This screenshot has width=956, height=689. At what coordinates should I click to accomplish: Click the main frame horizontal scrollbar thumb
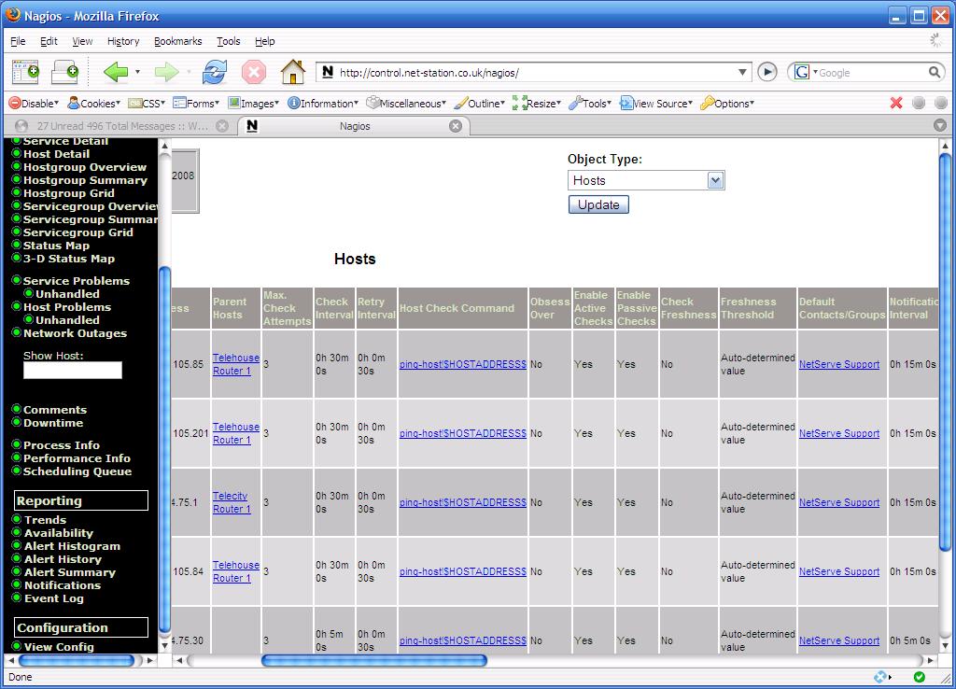(x=373, y=660)
